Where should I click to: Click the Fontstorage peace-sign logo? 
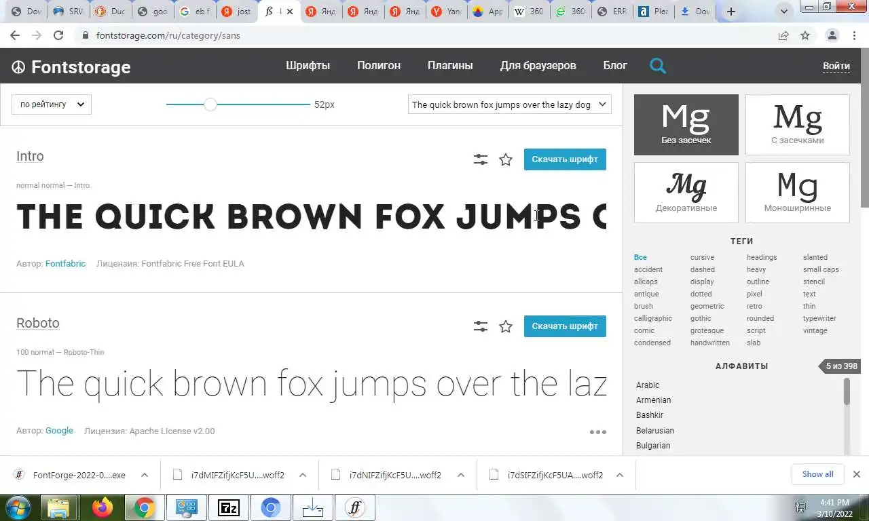pyautogui.click(x=18, y=66)
